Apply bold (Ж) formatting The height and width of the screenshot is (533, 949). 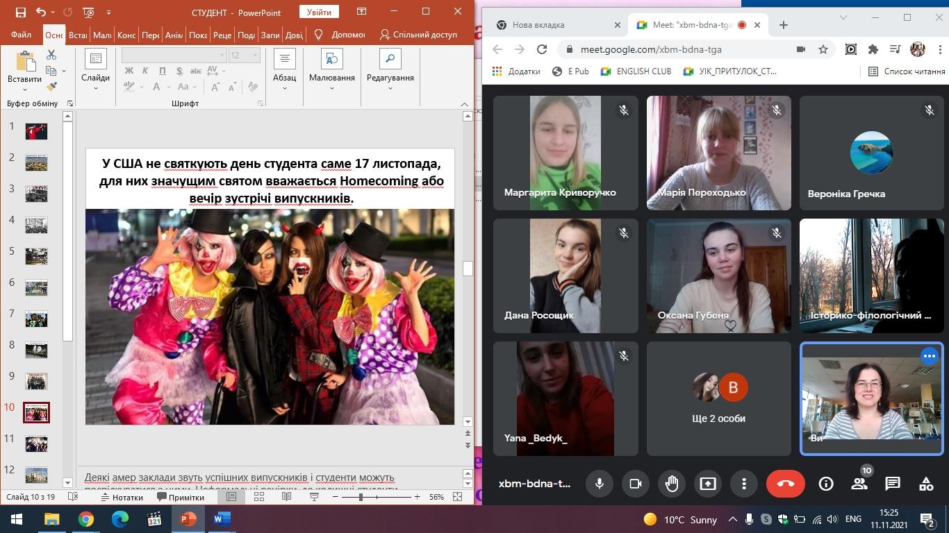coord(129,71)
